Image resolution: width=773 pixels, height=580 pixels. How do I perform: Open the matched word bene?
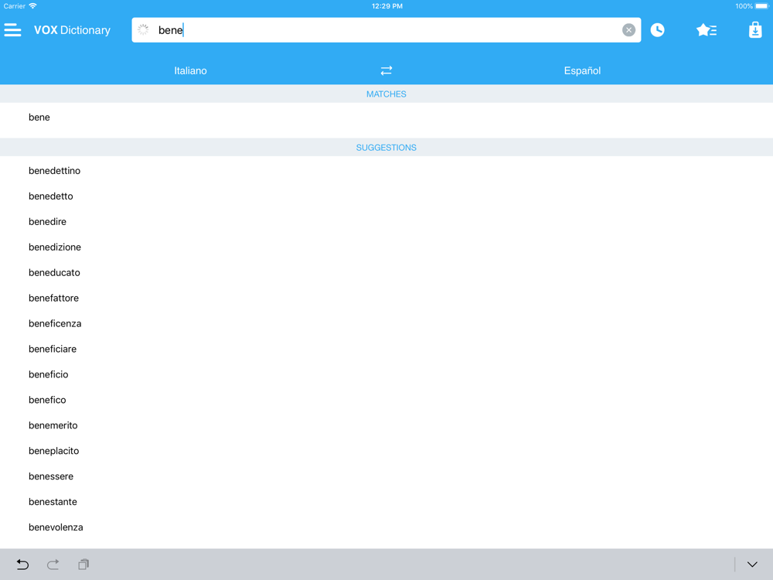[386, 118]
